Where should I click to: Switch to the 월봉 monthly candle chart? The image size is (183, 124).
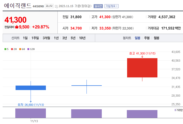point(157,38)
